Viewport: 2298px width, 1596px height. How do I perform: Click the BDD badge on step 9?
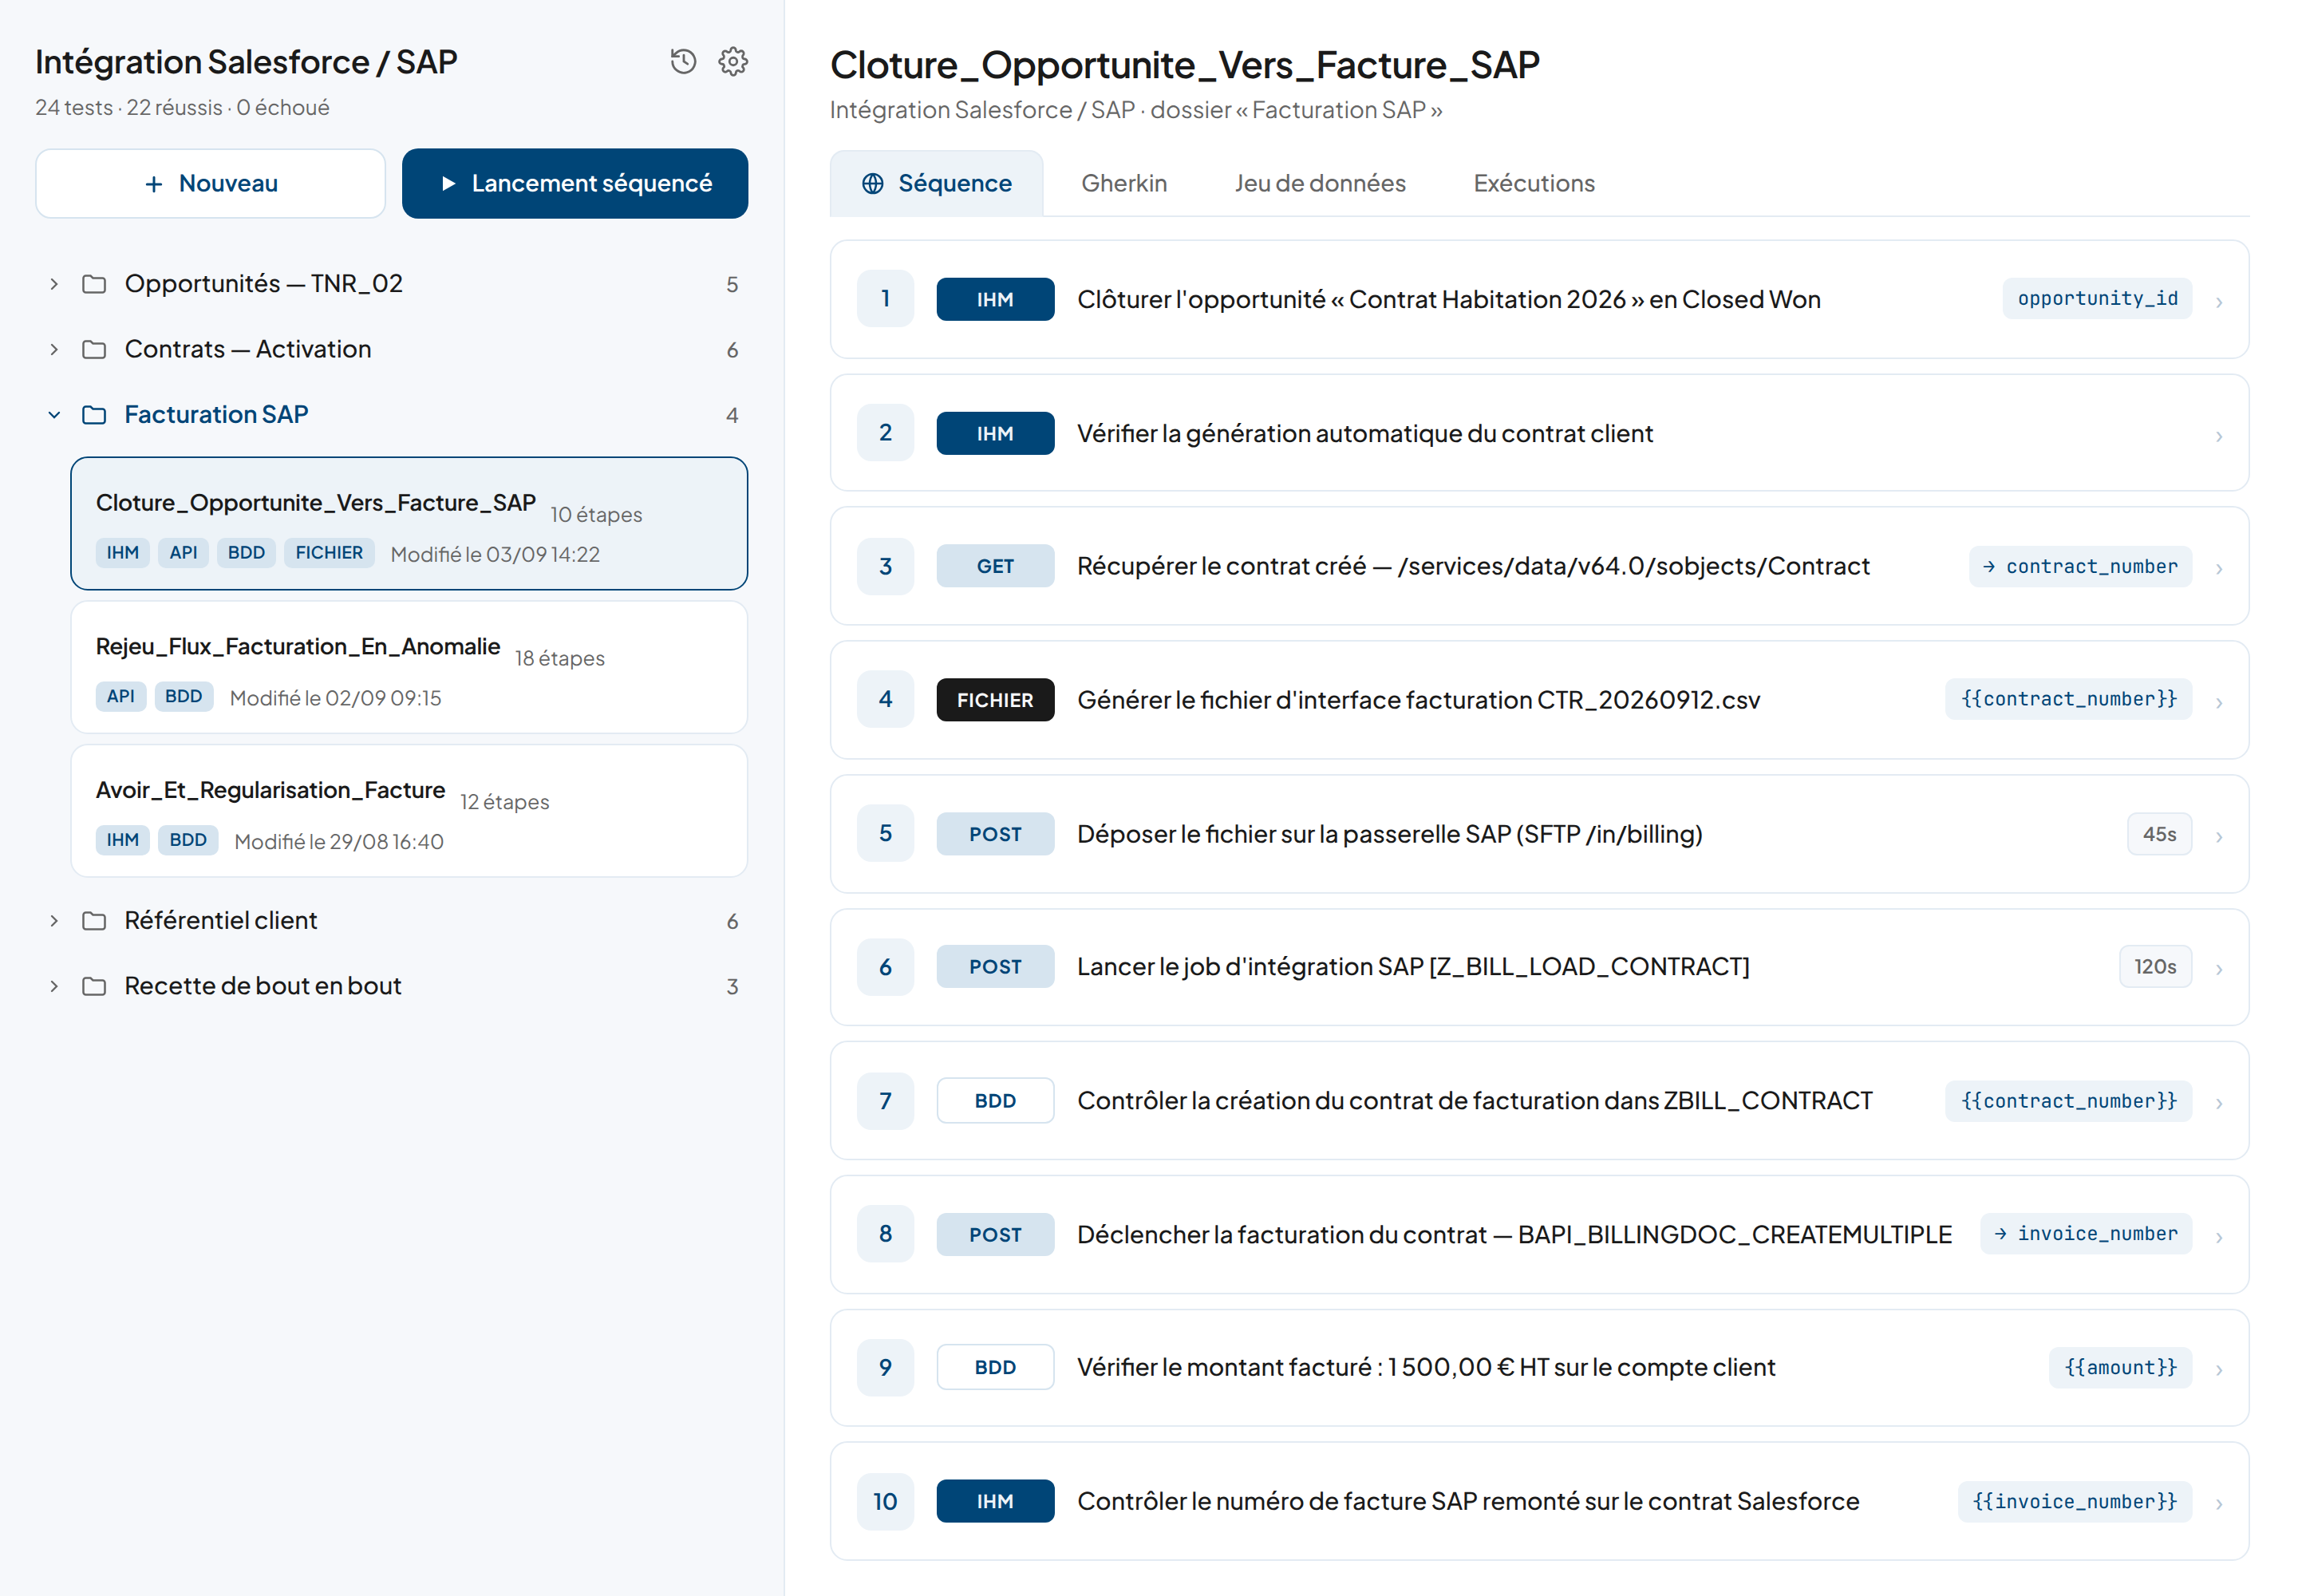(995, 1367)
